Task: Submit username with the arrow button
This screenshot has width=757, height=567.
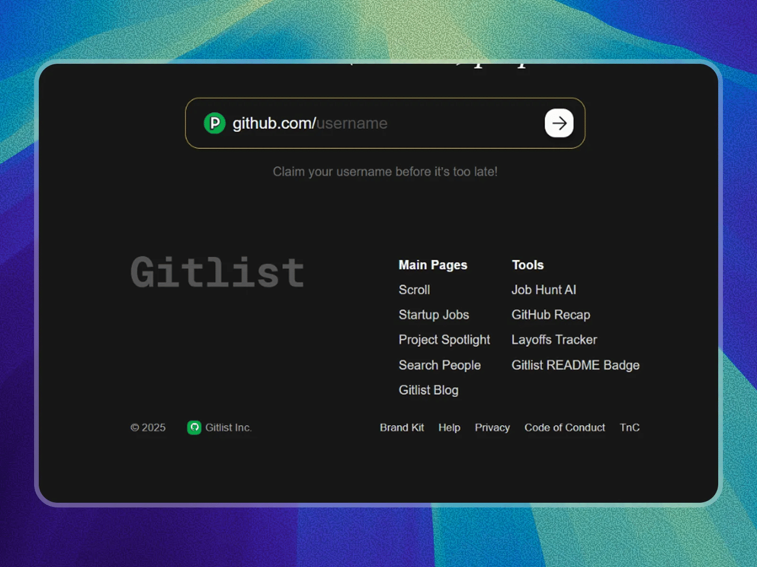Action: pyautogui.click(x=559, y=123)
